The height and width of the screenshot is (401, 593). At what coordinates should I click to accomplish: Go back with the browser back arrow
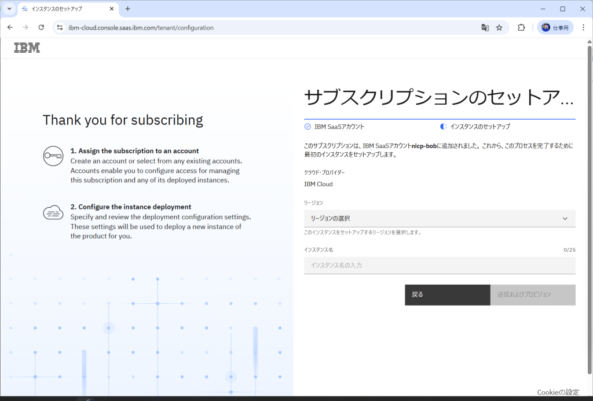pos(10,27)
